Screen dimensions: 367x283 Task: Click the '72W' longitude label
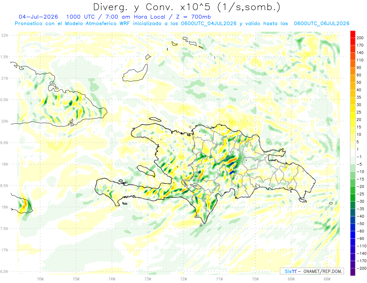[x=183, y=279]
